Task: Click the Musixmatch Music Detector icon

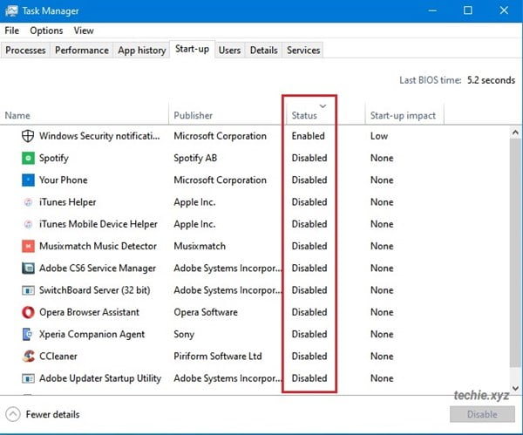Action: (x=28, y=246)
